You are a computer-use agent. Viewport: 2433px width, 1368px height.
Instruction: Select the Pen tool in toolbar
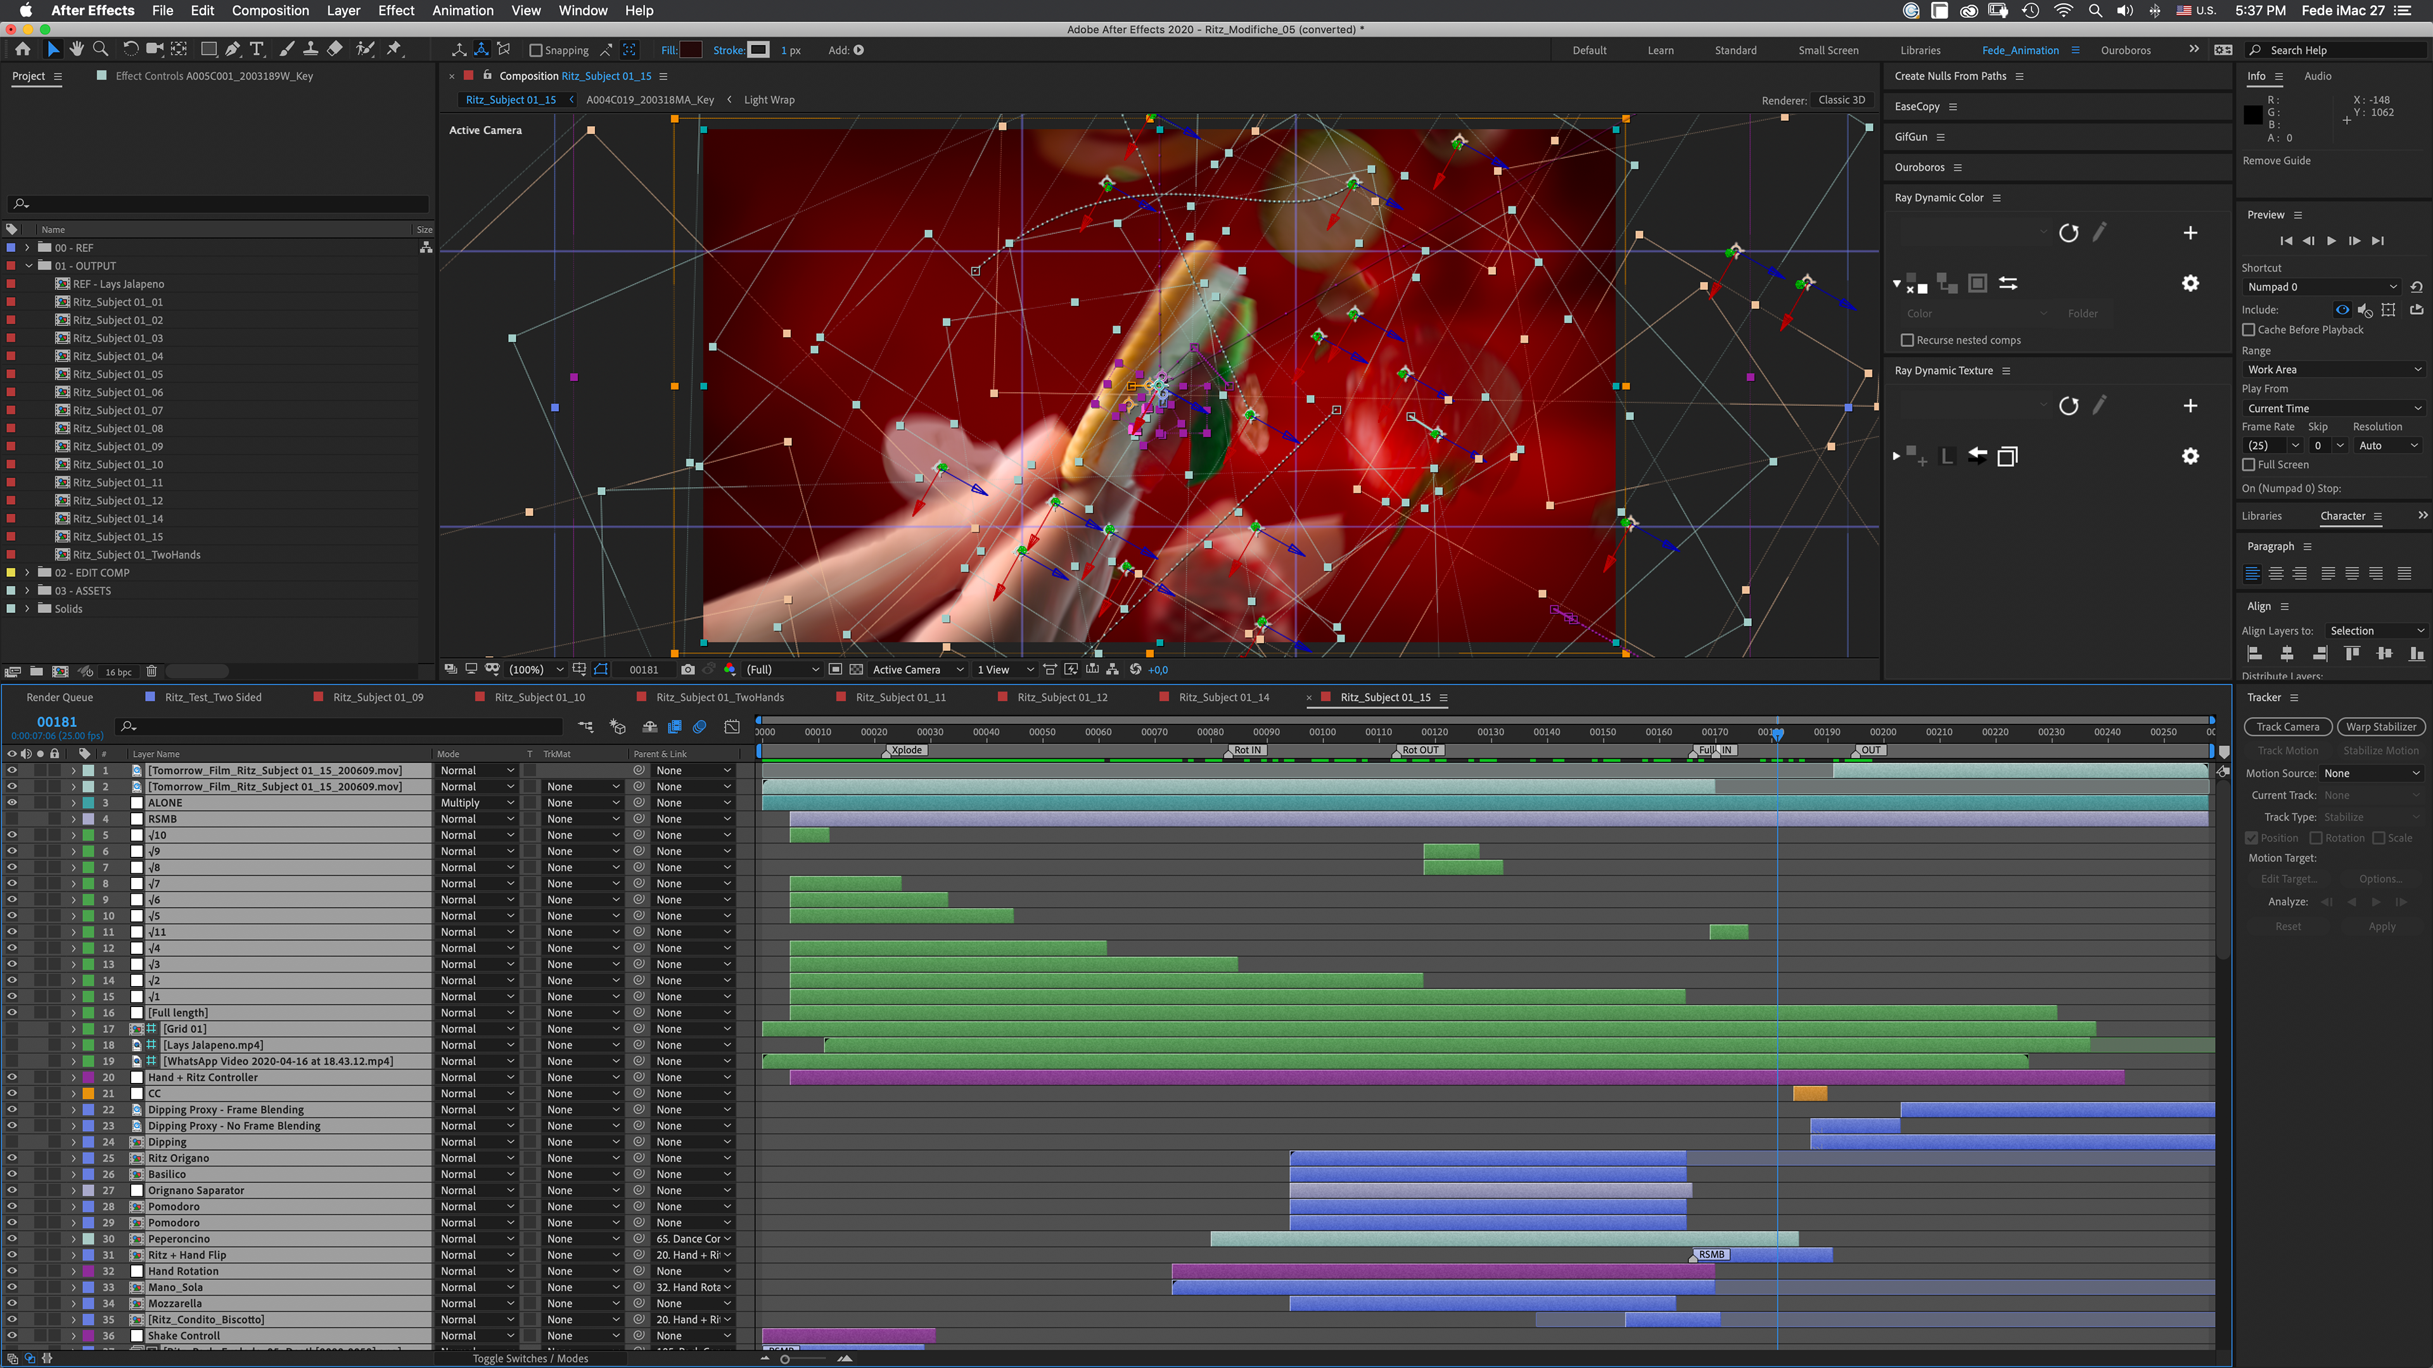[x=233, y=50]
